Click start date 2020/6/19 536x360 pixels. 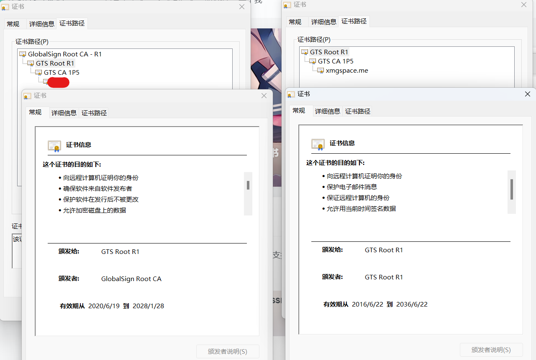[x=103, y=306]
